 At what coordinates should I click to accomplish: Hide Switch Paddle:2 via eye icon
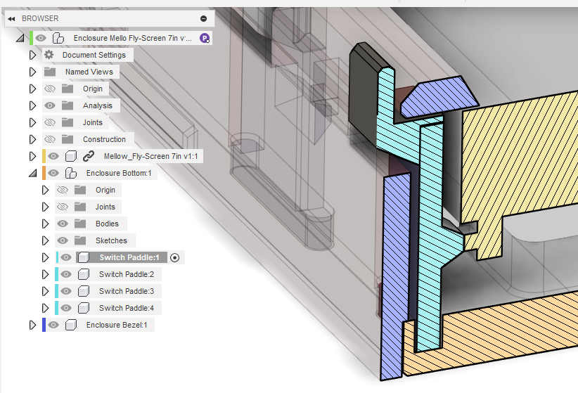[66, 275]
